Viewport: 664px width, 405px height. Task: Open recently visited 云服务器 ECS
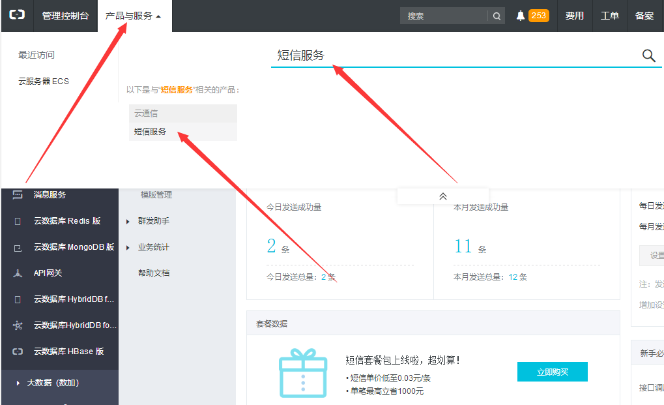pos(44,82)
